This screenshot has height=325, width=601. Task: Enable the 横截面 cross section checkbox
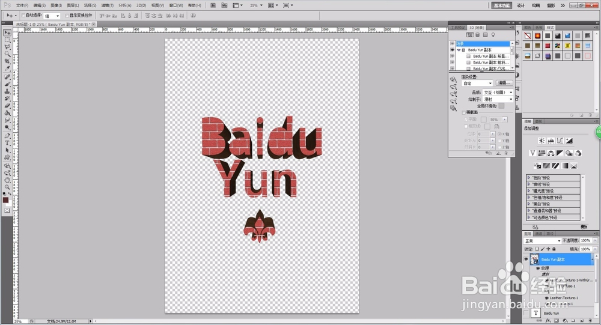[x=464, y=113]
